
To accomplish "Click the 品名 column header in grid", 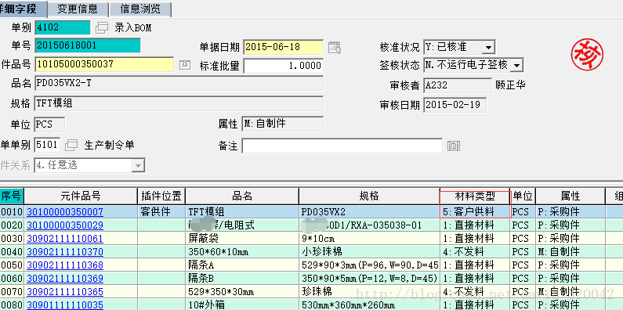I will coord(242,196).
